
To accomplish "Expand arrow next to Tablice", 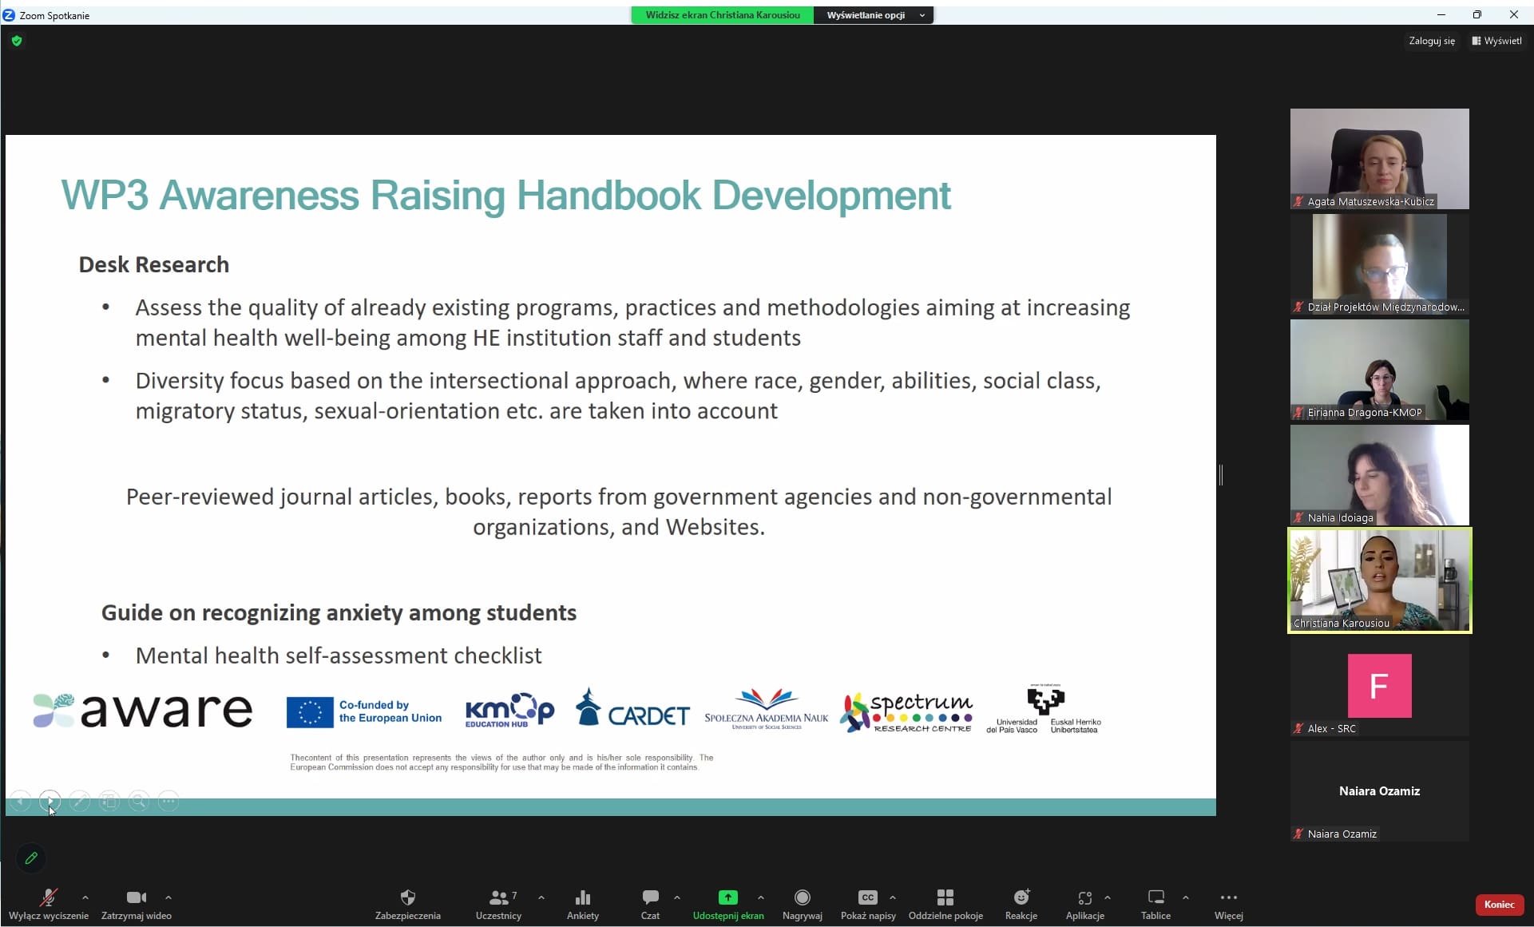I will click(x=1186, y=897).
